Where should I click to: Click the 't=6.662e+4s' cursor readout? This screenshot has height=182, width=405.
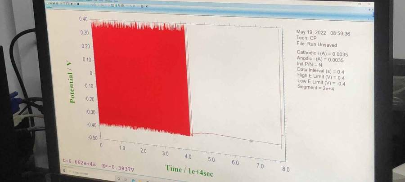79,163
